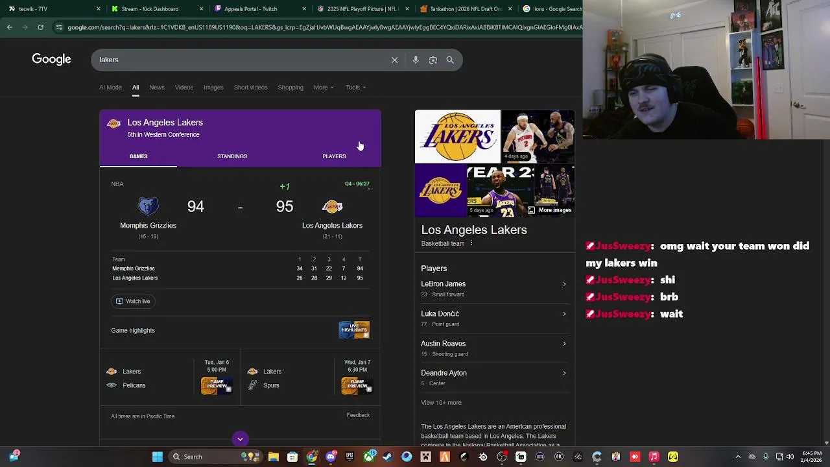Screen dimensions: 830x467
Task: Show hidden system tray icons
Action: 738,457
